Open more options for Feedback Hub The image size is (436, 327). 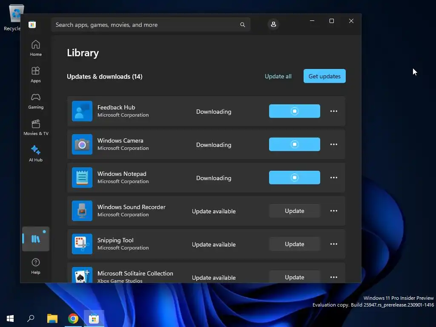[334, 111]
